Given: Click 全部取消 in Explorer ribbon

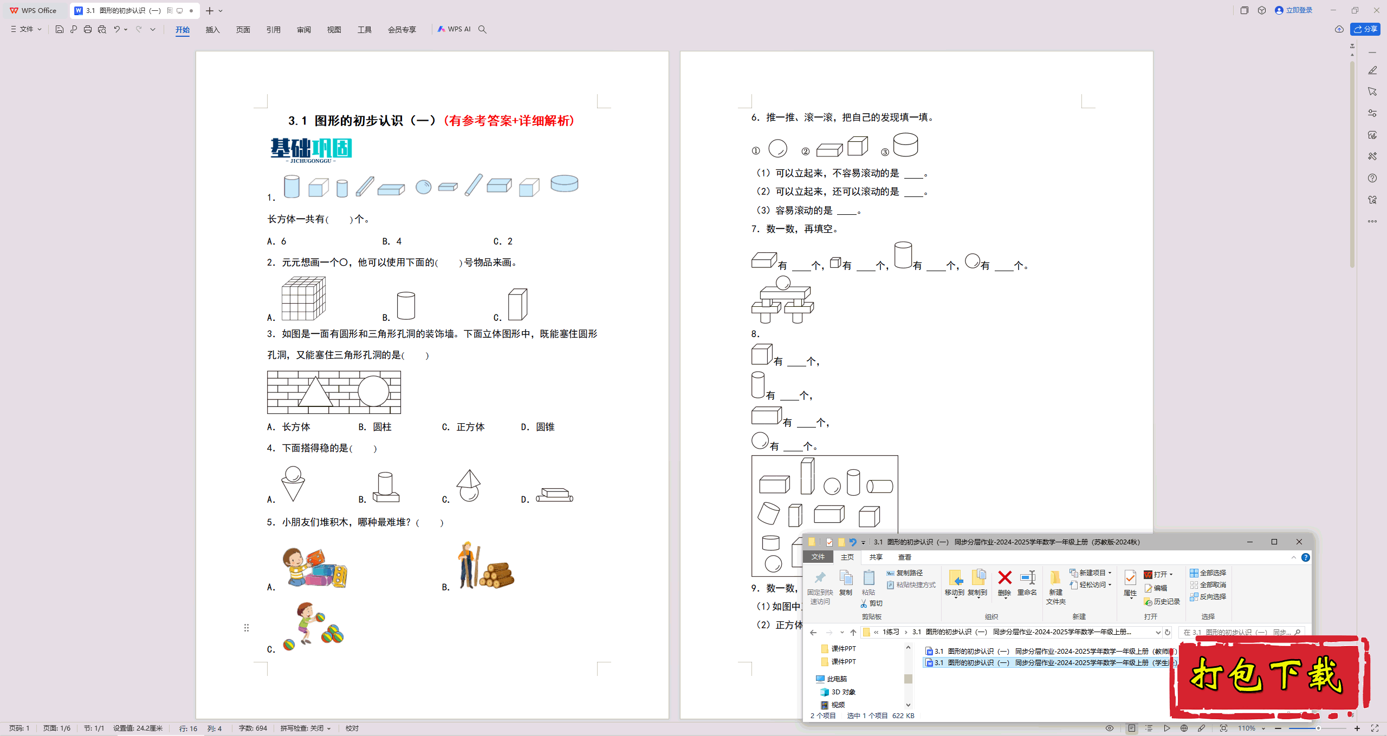Looking at the screenshot, I should [1208, 585].
